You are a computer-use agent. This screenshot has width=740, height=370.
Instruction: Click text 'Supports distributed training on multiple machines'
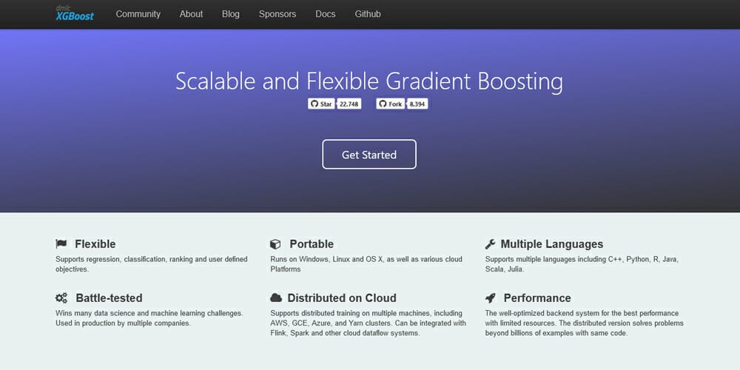pos(351,313)
